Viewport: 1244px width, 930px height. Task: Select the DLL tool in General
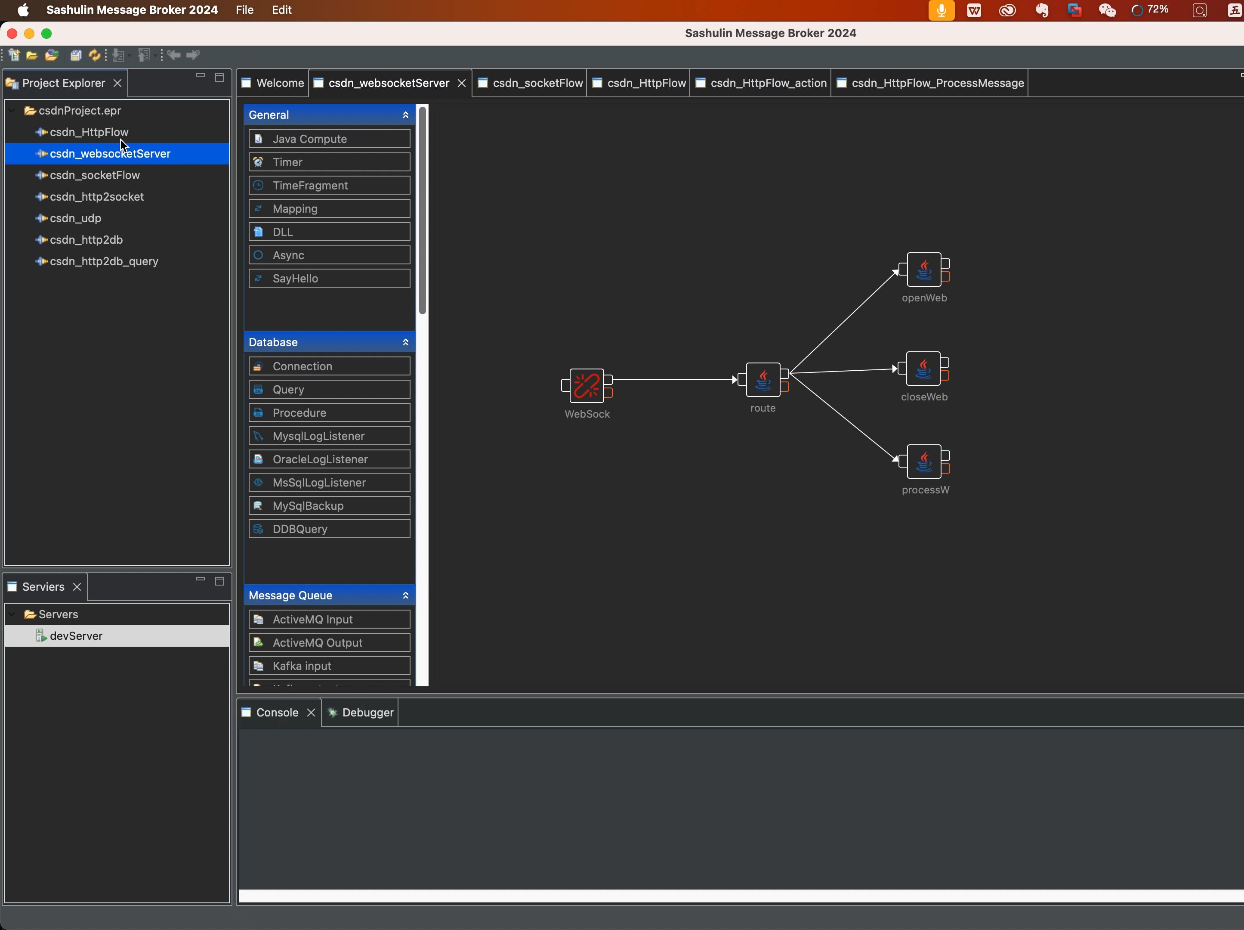tap(329, 232)
